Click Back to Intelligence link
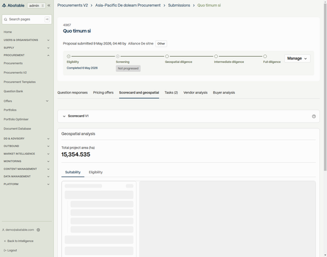 coord(19,241)
